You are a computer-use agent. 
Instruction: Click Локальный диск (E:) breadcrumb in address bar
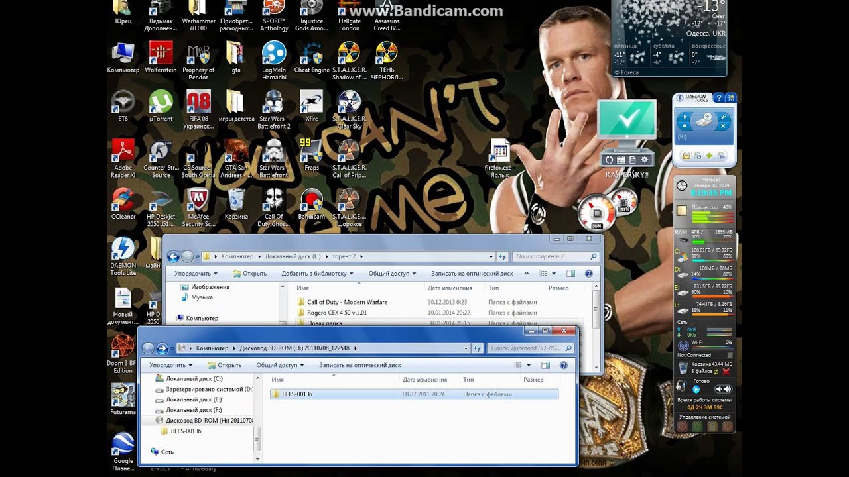point(293,256)
